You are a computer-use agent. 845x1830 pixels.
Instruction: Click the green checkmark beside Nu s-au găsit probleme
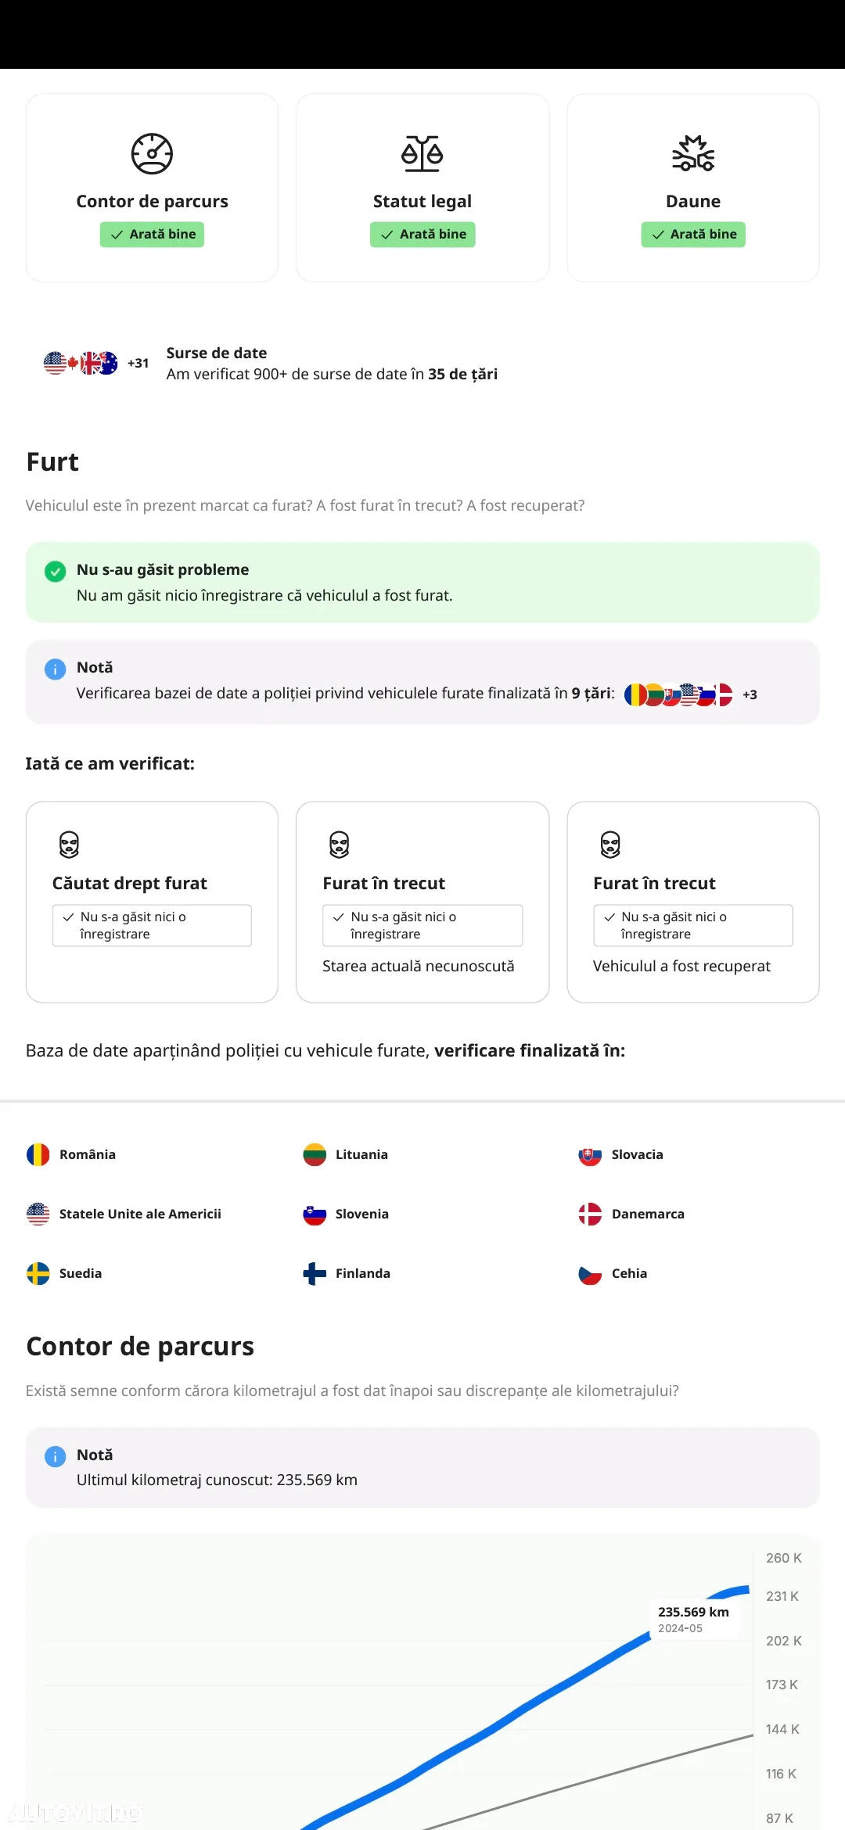click(x=55, y=571)
